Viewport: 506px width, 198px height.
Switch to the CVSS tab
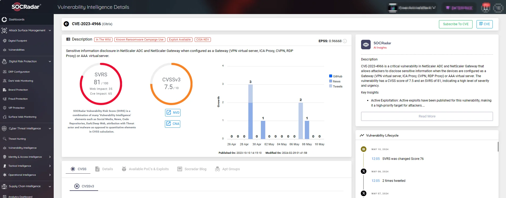78,169
